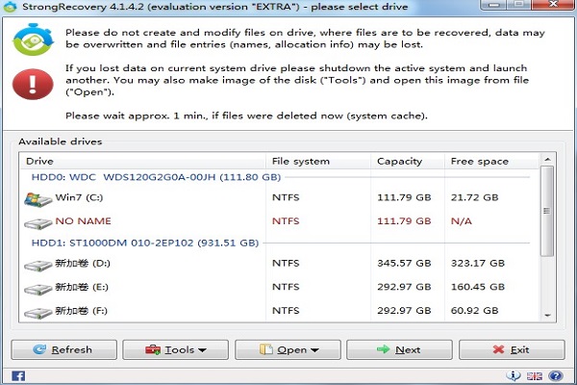
Task: Click the 160.45 GB free space value
Action: [478, 287]
